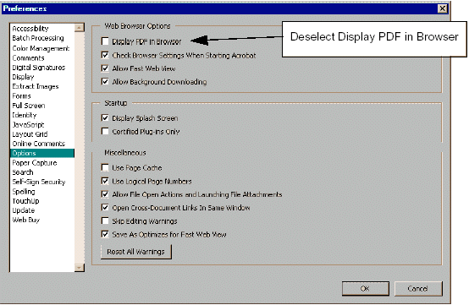The image size is (469, 305).
Task: Click the category list scroll up arrow
Action: pos(80,28)
